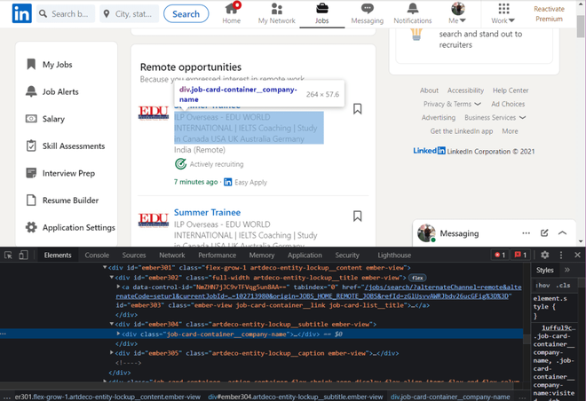Open the LinkedIn home logo
This screenshot has width=586, height=401.
(21, 14)
